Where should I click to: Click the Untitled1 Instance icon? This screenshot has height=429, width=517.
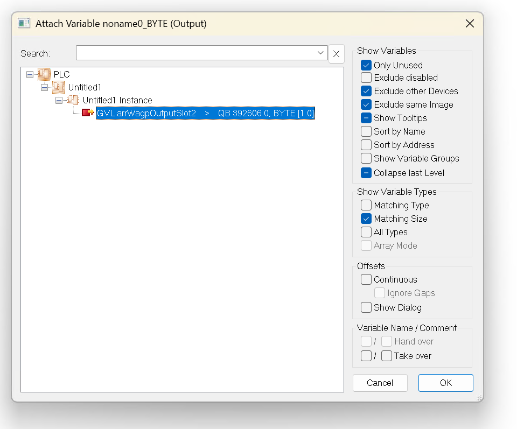[73, 100]
